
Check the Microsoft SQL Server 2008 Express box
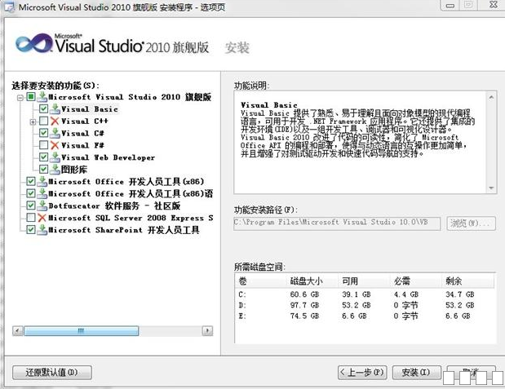31,219
